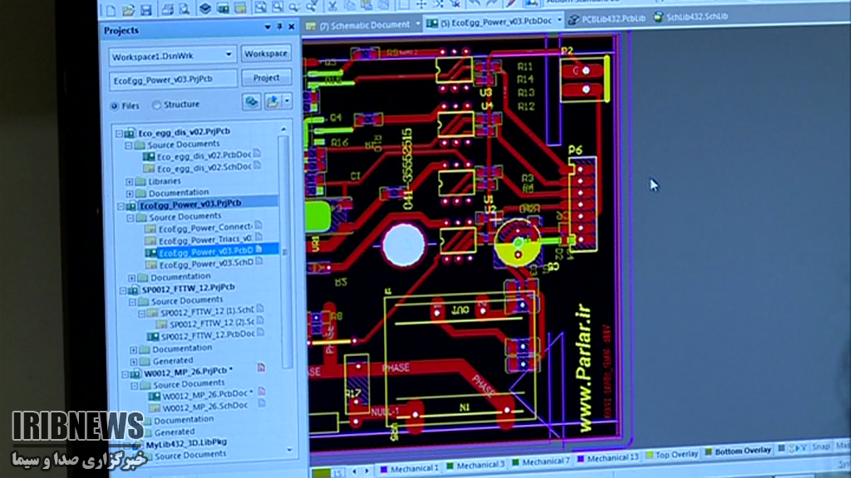Open the Workspace1.DsnWrk dropdown

[x=229, y=55]
